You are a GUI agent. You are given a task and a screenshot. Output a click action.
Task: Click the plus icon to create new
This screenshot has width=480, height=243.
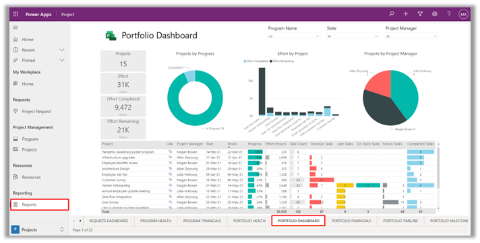click(406, 14)
